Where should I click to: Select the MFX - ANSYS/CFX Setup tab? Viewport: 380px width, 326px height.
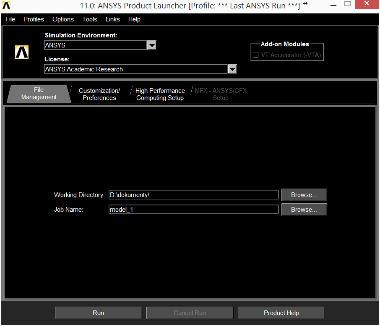(221, 94)
